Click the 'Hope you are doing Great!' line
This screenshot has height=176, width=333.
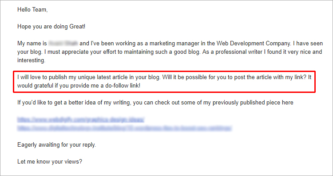pos(51,27)
